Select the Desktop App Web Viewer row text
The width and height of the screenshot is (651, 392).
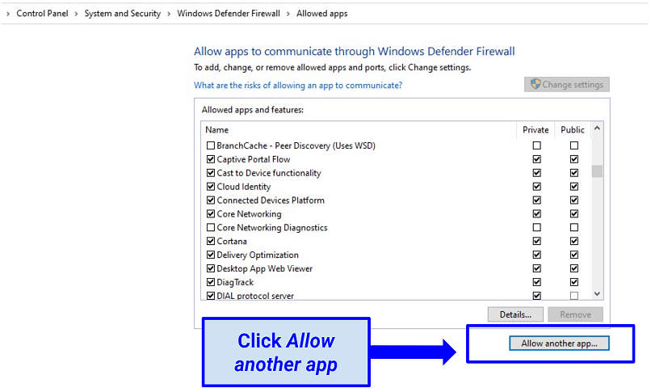[264, 268]
